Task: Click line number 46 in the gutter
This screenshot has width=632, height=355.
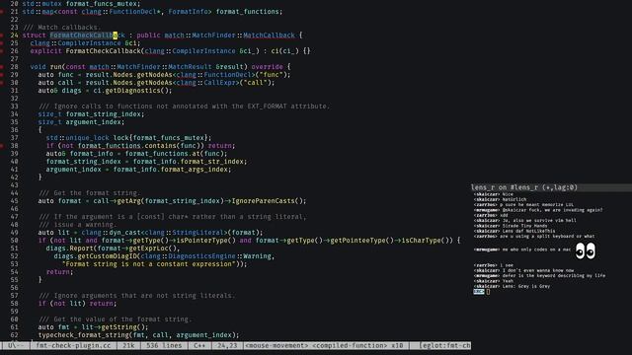Action: coord(14,209)
